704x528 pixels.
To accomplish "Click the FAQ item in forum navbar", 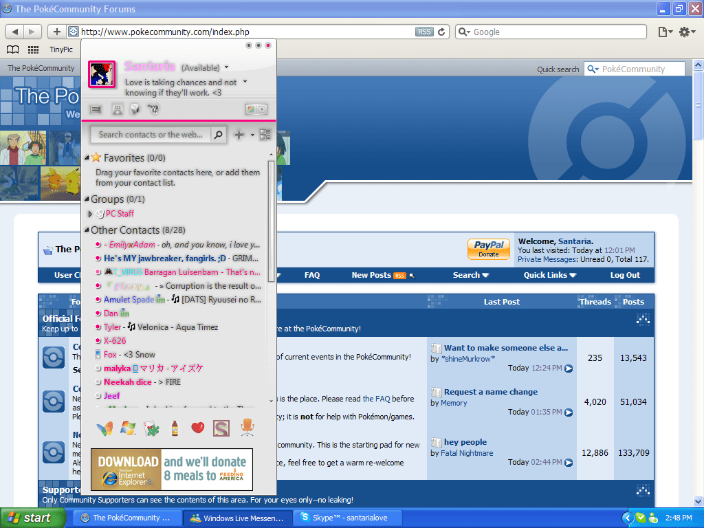I will (312, 275).
